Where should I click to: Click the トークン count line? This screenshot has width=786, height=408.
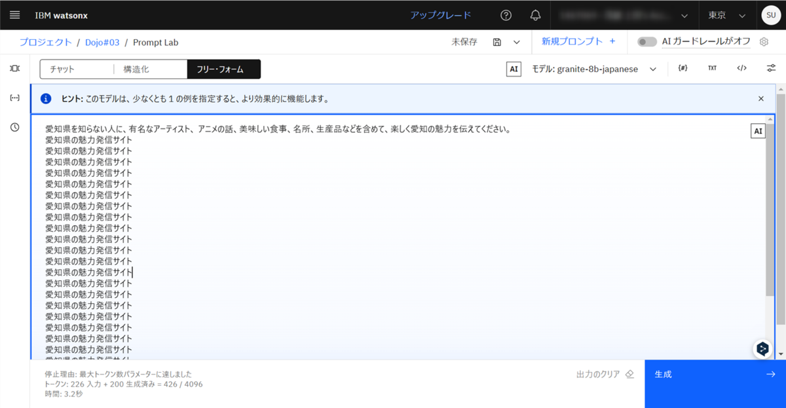(124, 384)
